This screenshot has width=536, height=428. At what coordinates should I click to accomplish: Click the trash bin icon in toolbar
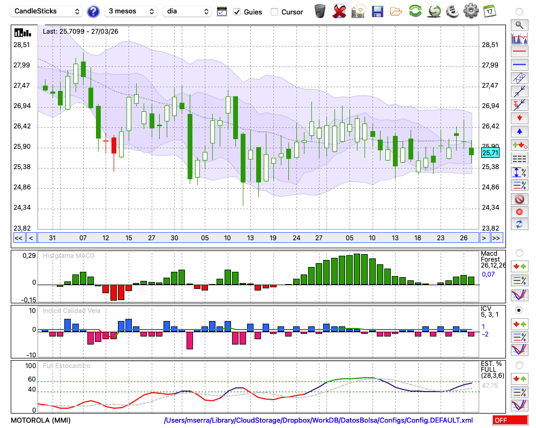(320, 11)
